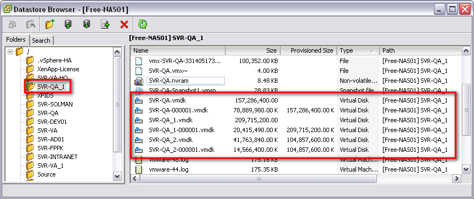Sort files by the Size column
This screenshot has height=199, width=474.
[253, 51]
